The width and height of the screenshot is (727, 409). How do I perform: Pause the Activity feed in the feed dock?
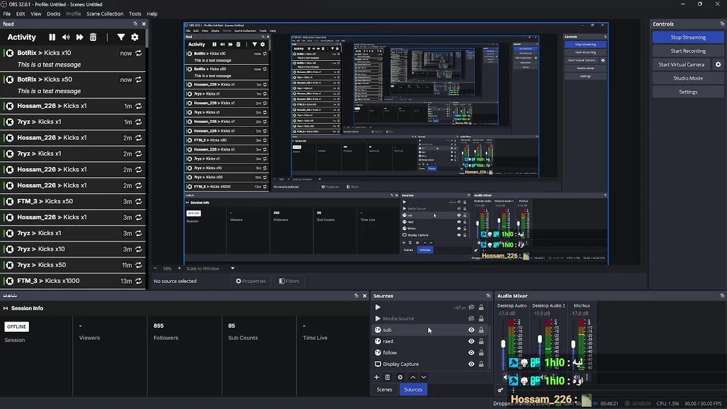point(52,37)
